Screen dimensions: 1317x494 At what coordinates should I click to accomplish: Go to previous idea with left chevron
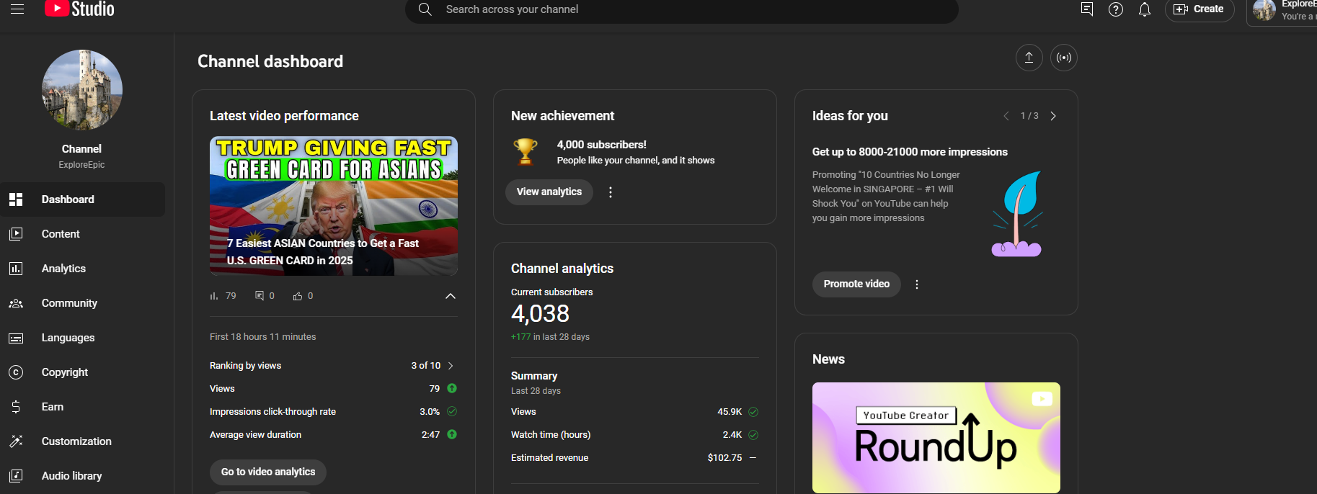click(1006, 116)
